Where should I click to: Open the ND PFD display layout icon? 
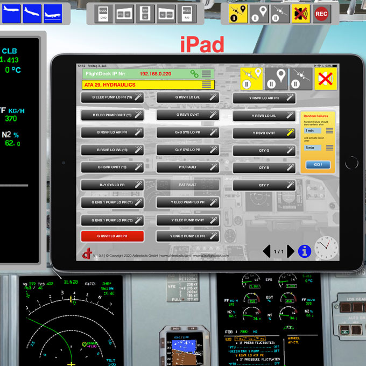coord(166,14)
